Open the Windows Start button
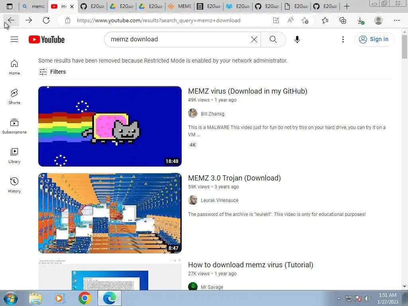The height and width of the screenshot is (306, 408). [10, 298]
